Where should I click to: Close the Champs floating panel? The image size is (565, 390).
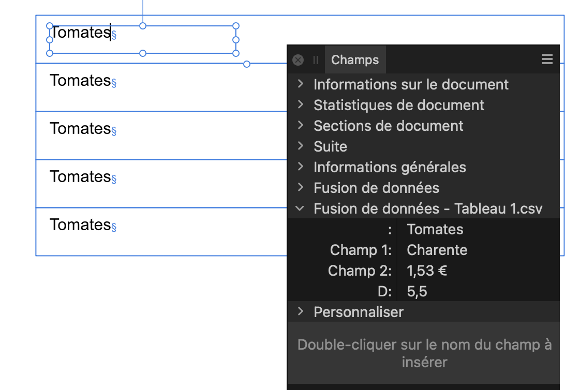(298, 60)
